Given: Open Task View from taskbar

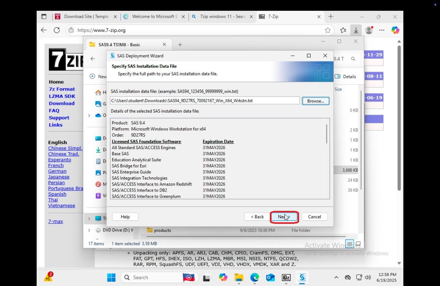Looking at the screenshot, I should pos(206,277).
